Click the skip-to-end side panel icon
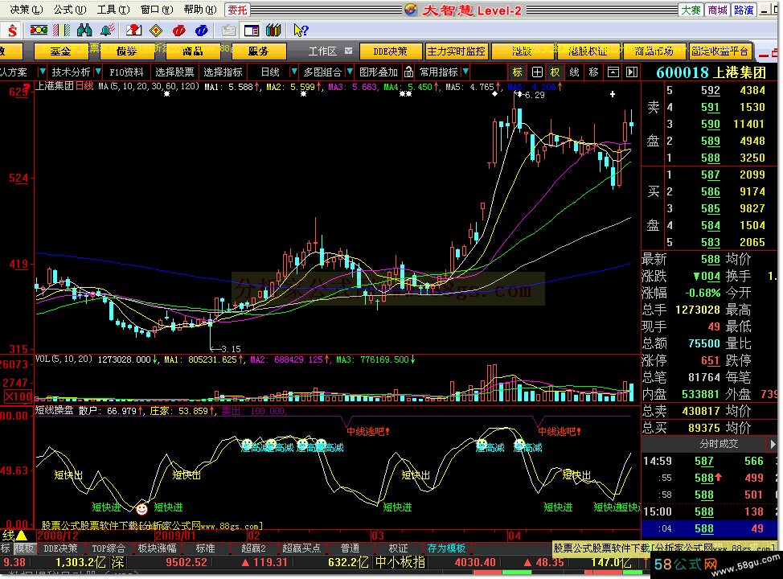Screen dimensions: 783x579 click(x=632, y=72)
